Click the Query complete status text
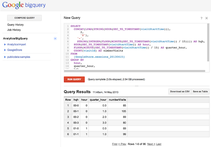211x147 pixels. [x=116, y=79]
